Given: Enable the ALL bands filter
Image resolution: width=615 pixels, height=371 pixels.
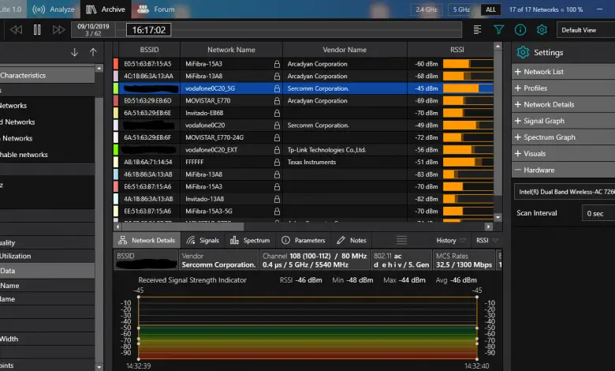Looking at the screenshot, I should point(491,9).
